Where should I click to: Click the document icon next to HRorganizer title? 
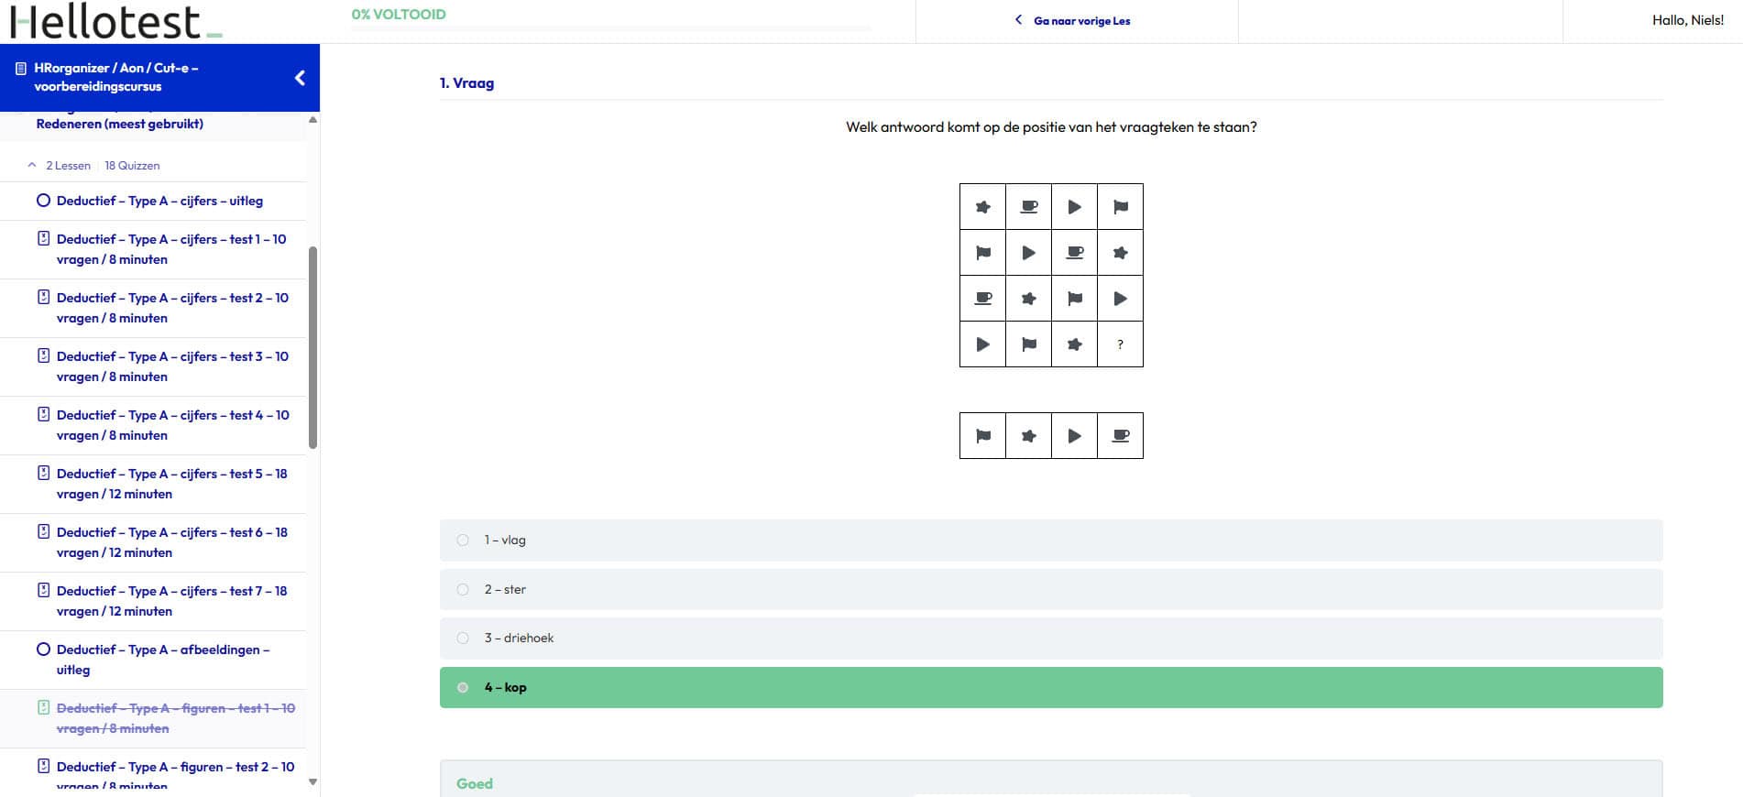click(21, 69)
